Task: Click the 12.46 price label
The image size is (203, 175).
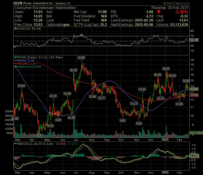Action: (x=67, y=94)
